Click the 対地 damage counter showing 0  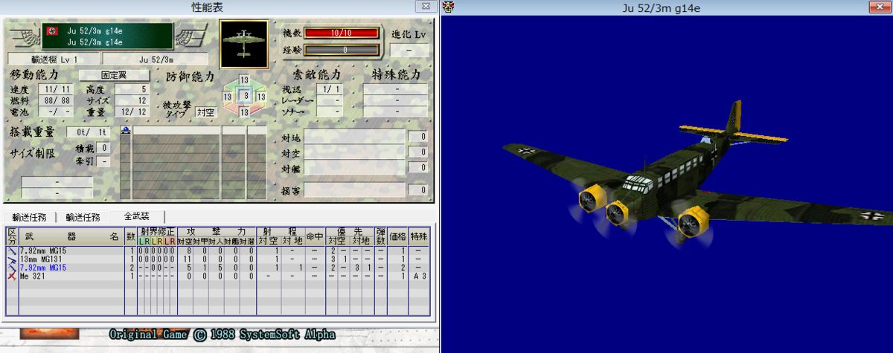point(419,137)
